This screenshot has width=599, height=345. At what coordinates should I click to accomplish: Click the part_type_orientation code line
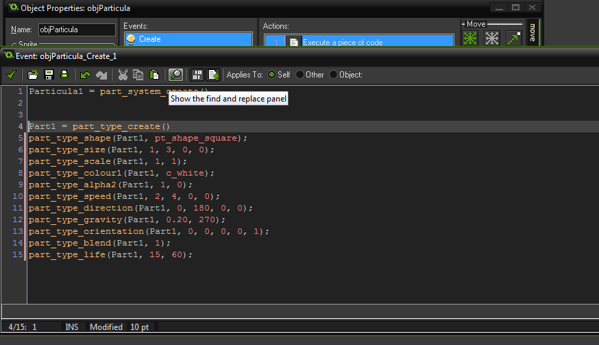(149, 231)
